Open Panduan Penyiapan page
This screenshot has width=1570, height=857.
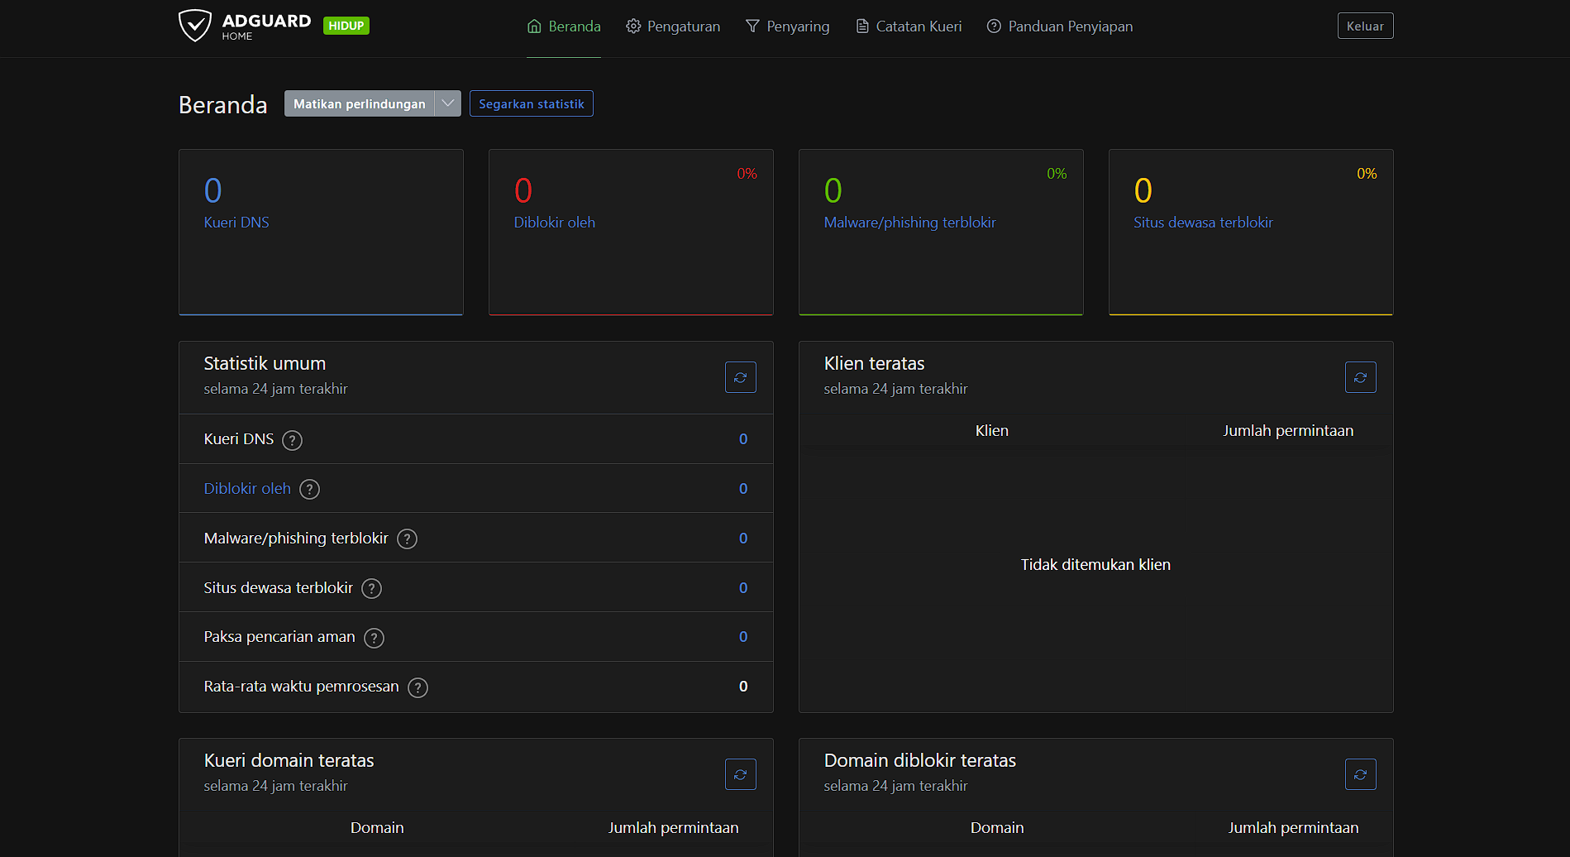click(1060, 26)
